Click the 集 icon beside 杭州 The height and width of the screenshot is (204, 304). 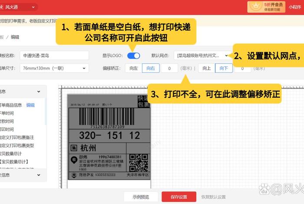[x=74, y=148]
